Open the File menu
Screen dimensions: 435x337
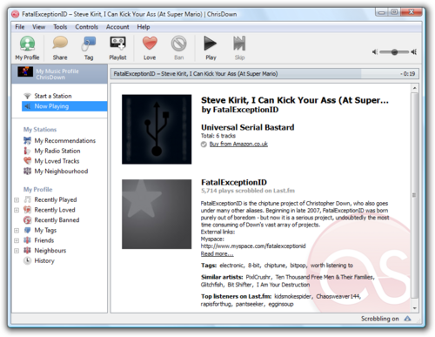[x=20, y=27]
